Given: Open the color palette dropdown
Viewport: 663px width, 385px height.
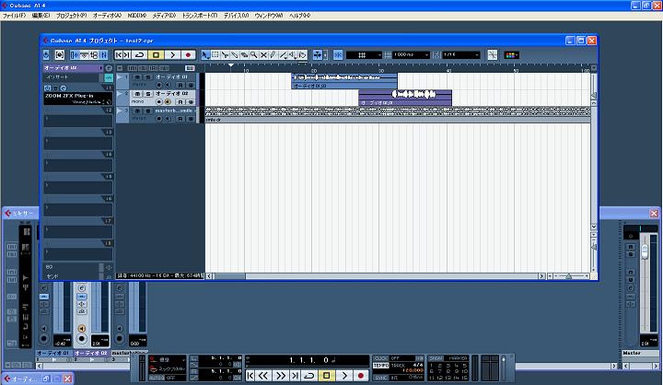Looking at the screenshot, I should pos(512,55).
